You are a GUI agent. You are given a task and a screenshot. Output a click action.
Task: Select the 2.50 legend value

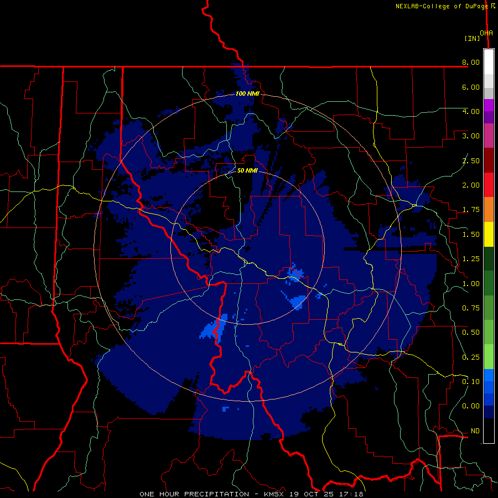point(471,160)
